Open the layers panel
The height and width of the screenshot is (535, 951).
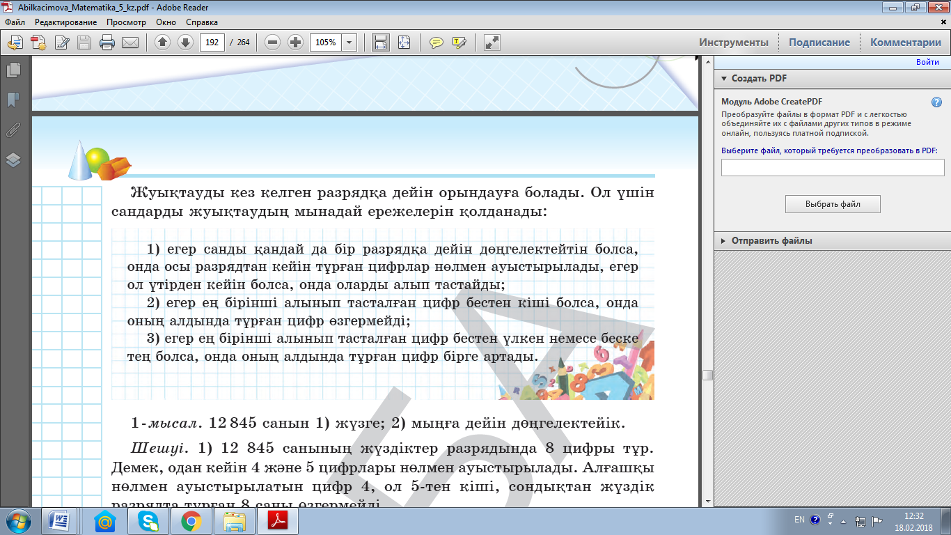13,160
